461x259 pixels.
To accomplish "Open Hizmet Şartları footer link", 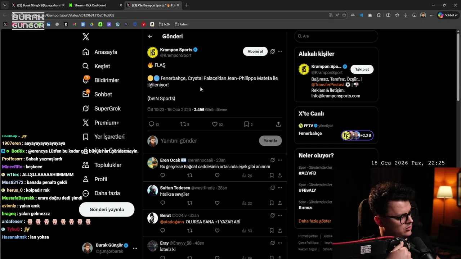I will [x=308, y=236].
